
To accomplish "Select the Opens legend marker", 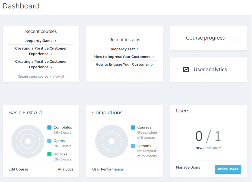I will click(50, 141).
